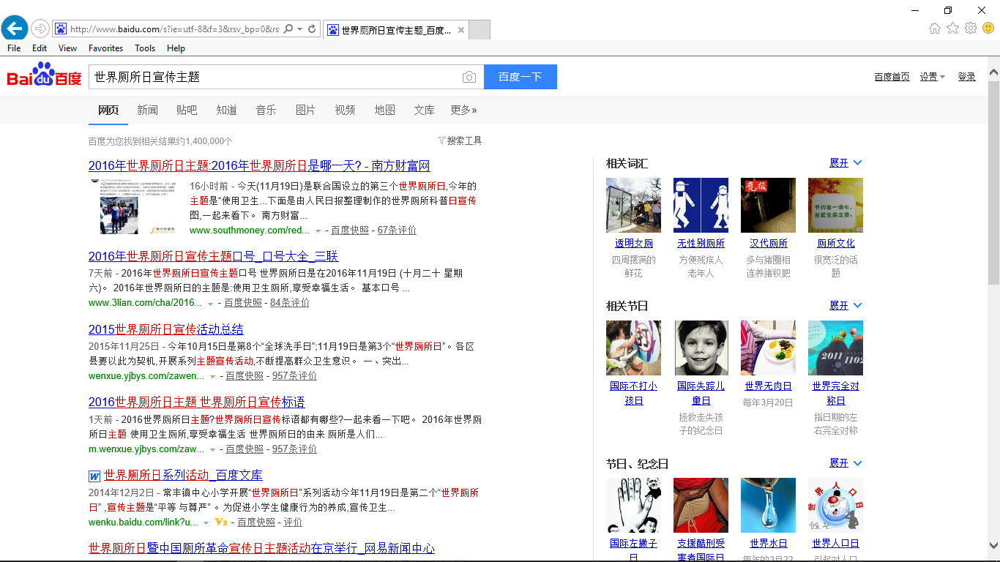Open dropdown arrow next to wenku.baidu.com URL
The width and height of the screenshot is (1000, 562).
pyautogui.click(x=206, y=522)
